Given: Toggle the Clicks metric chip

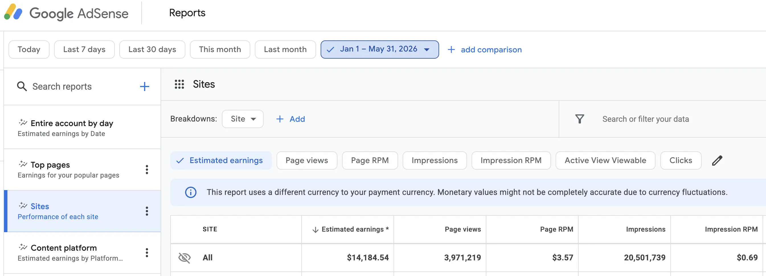Looking at the screenshot, I should 681,160.
